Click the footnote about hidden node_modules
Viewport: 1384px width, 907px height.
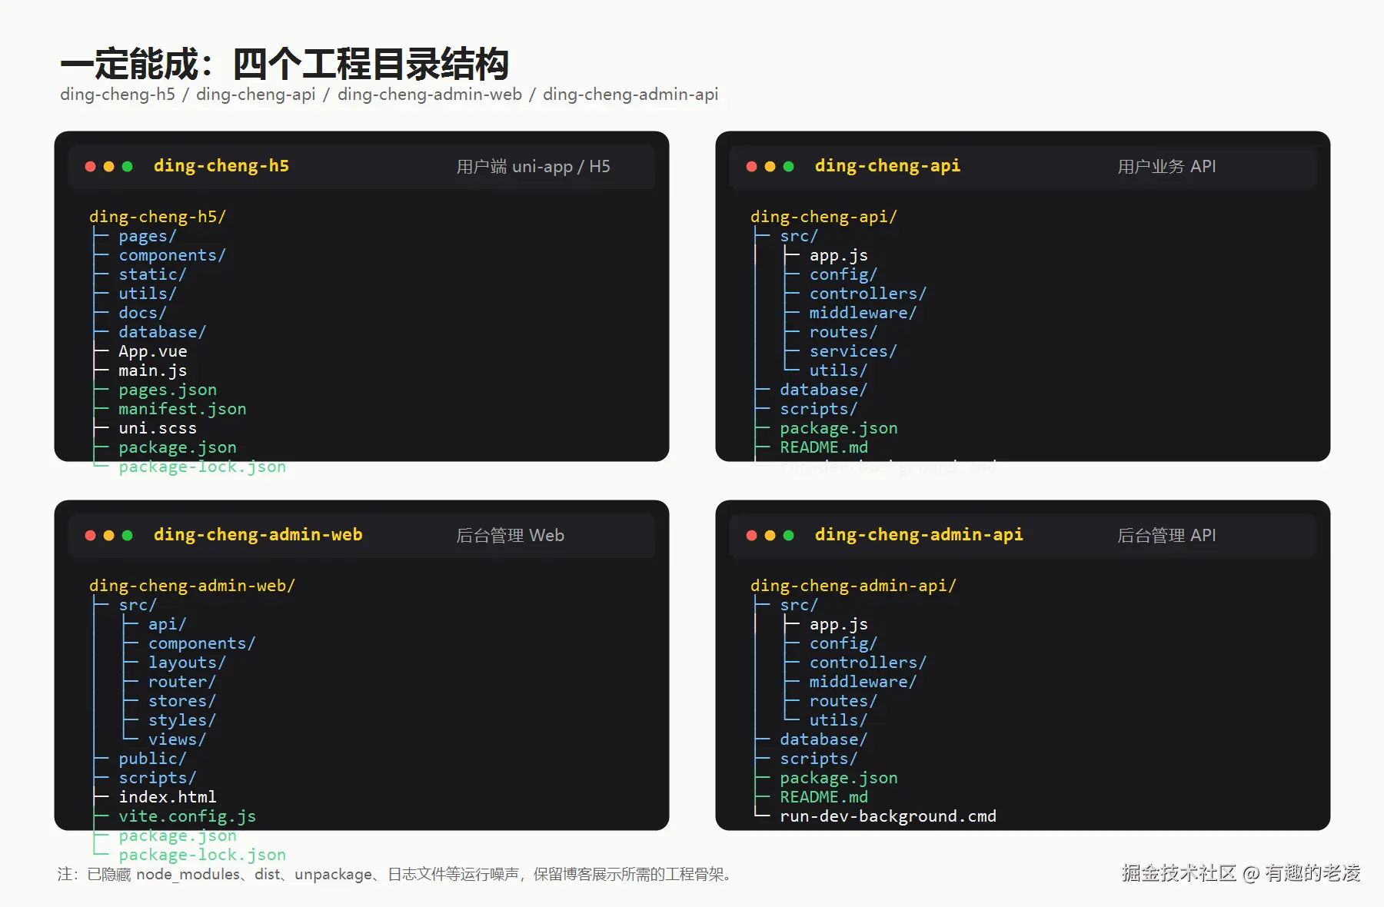pyautogui.click(x=395, y=875)
